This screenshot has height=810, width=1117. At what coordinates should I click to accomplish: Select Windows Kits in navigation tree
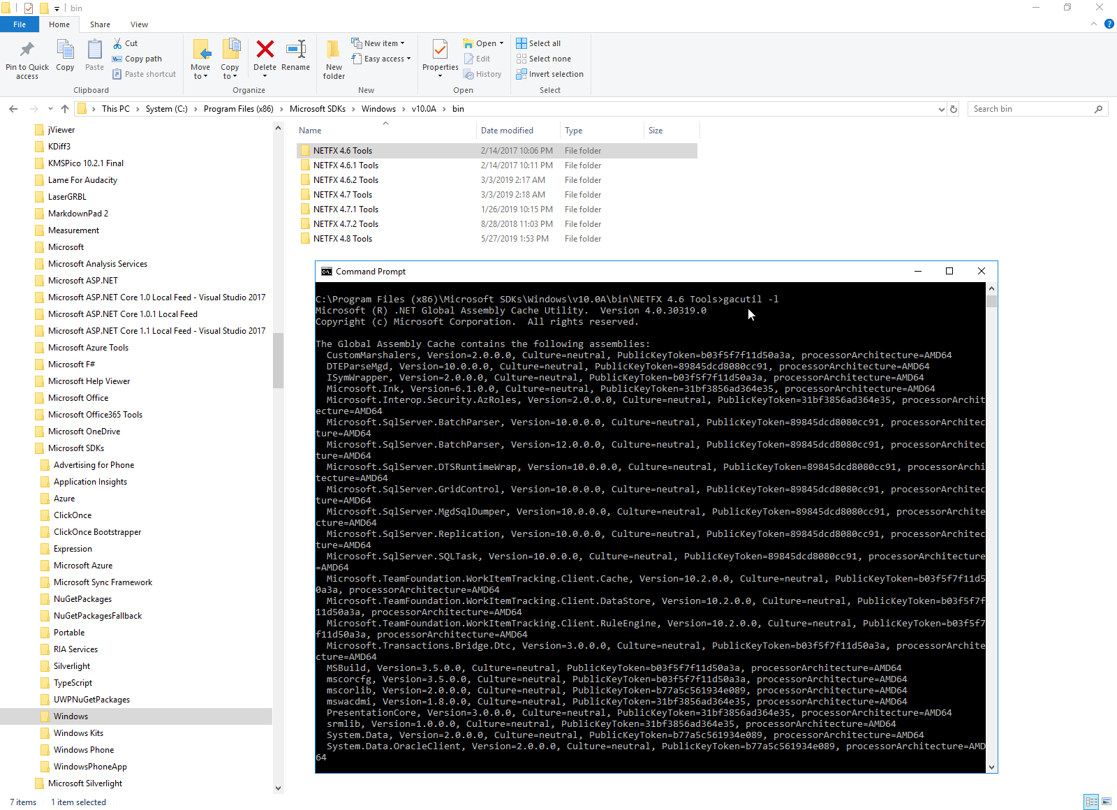pos(78,733)
